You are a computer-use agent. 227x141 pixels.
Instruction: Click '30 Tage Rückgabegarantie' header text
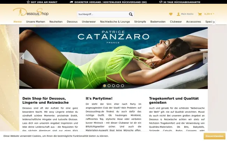(182, 2)
